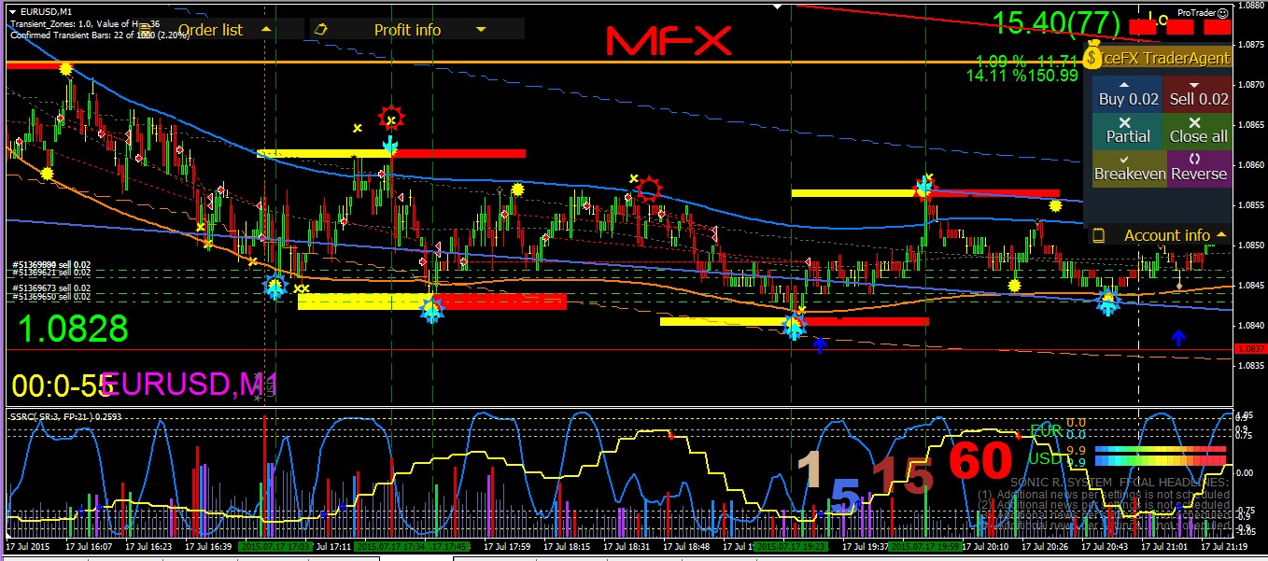This screenshot has height=561, width=1268.
Task: Open the EURUSD,M1 chart title dropdown triangle
Action: pos(12,11)
